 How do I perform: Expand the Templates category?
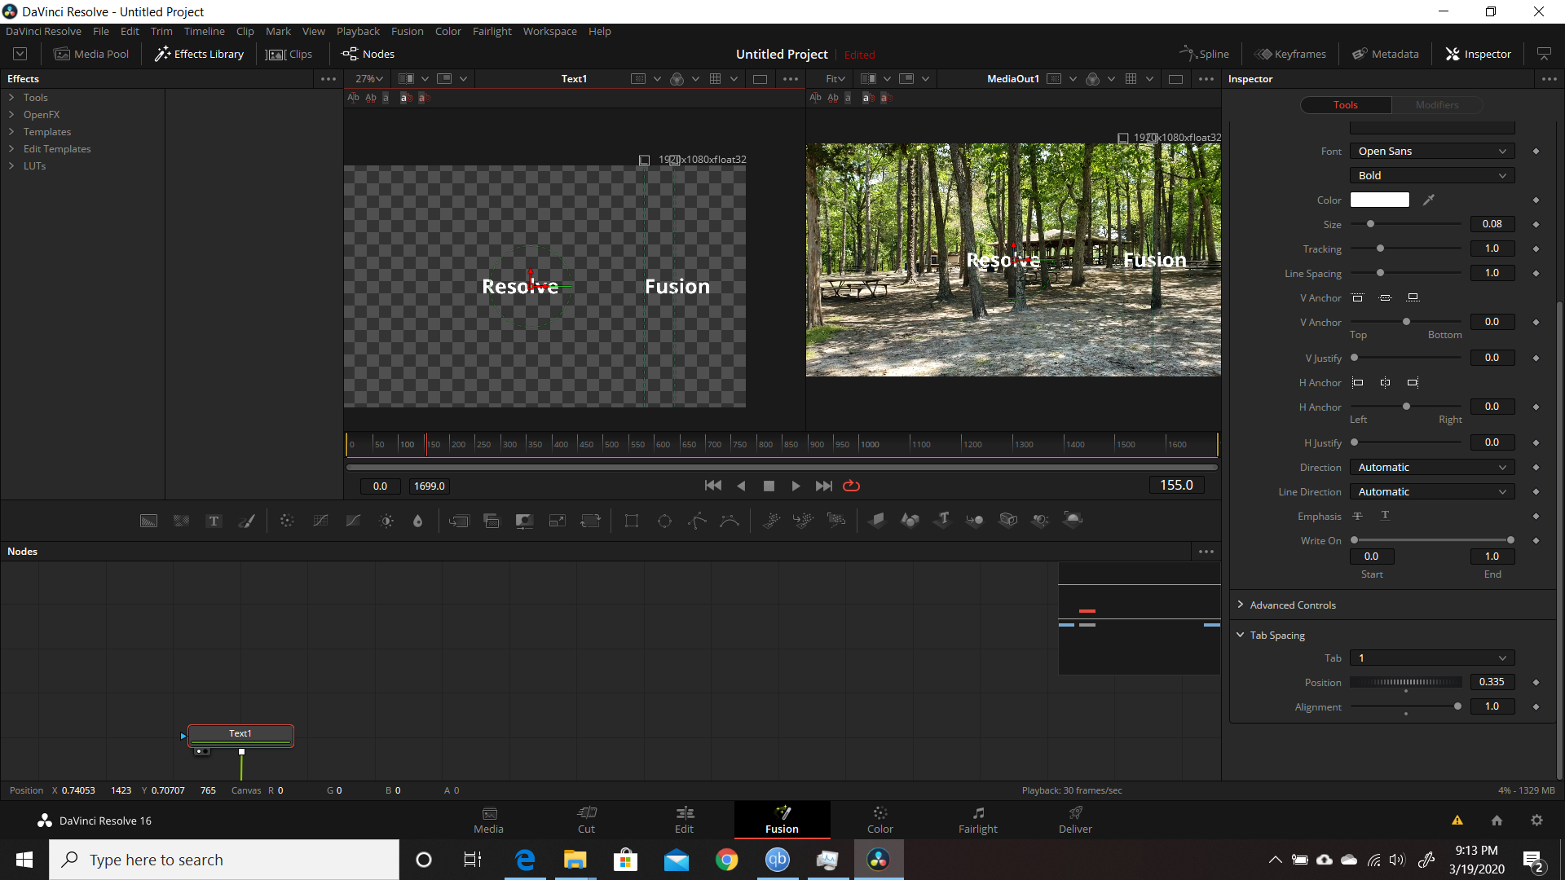11,132
